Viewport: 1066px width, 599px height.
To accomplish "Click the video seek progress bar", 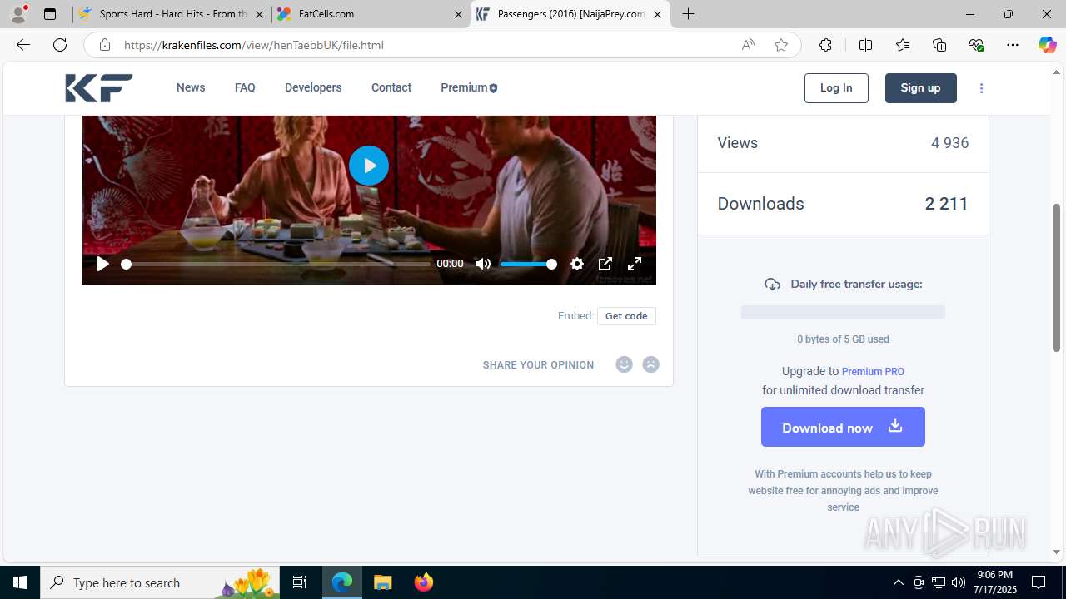I will click(276, 264).
